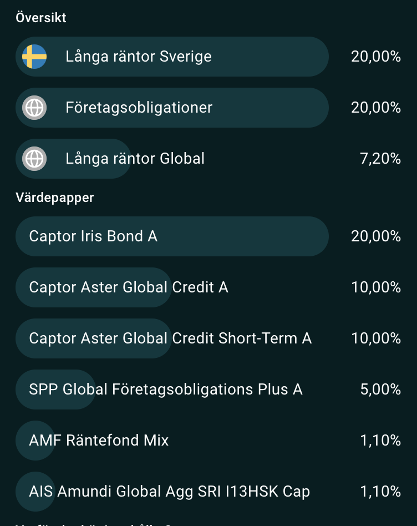Open the Långa räntor Sverige category

(208, 57)
